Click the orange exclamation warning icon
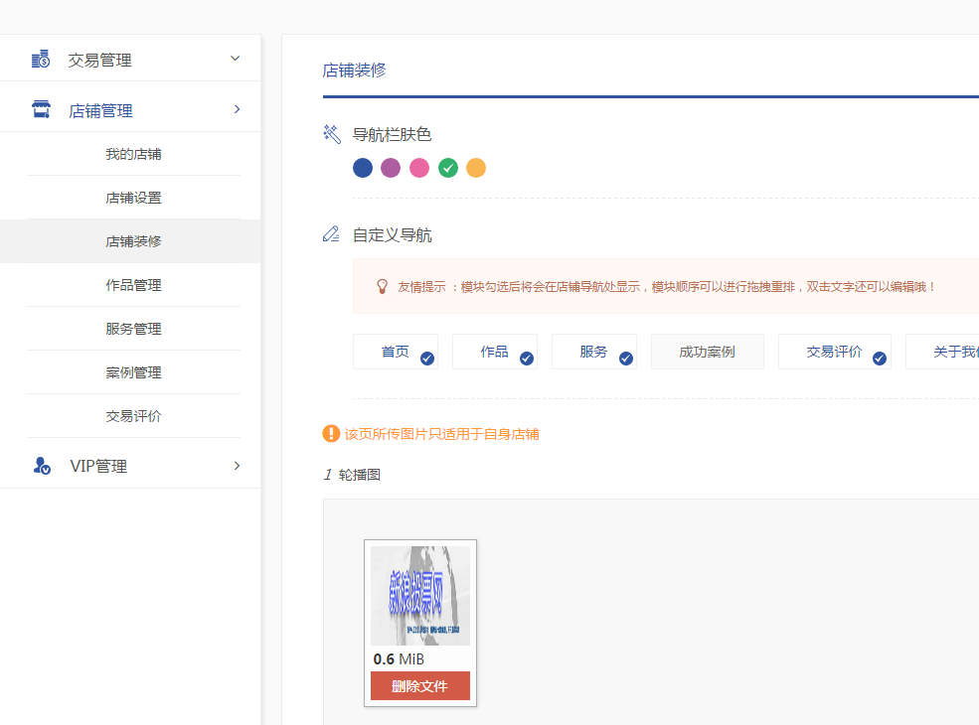 tap(331, 434)
